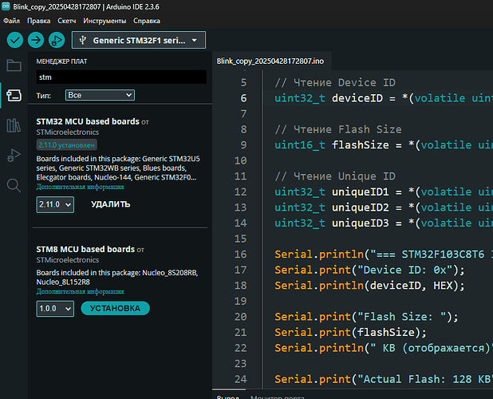
Task: Click the УДАЛИТЬ button for STM32 boards
Action: point(110,204)
